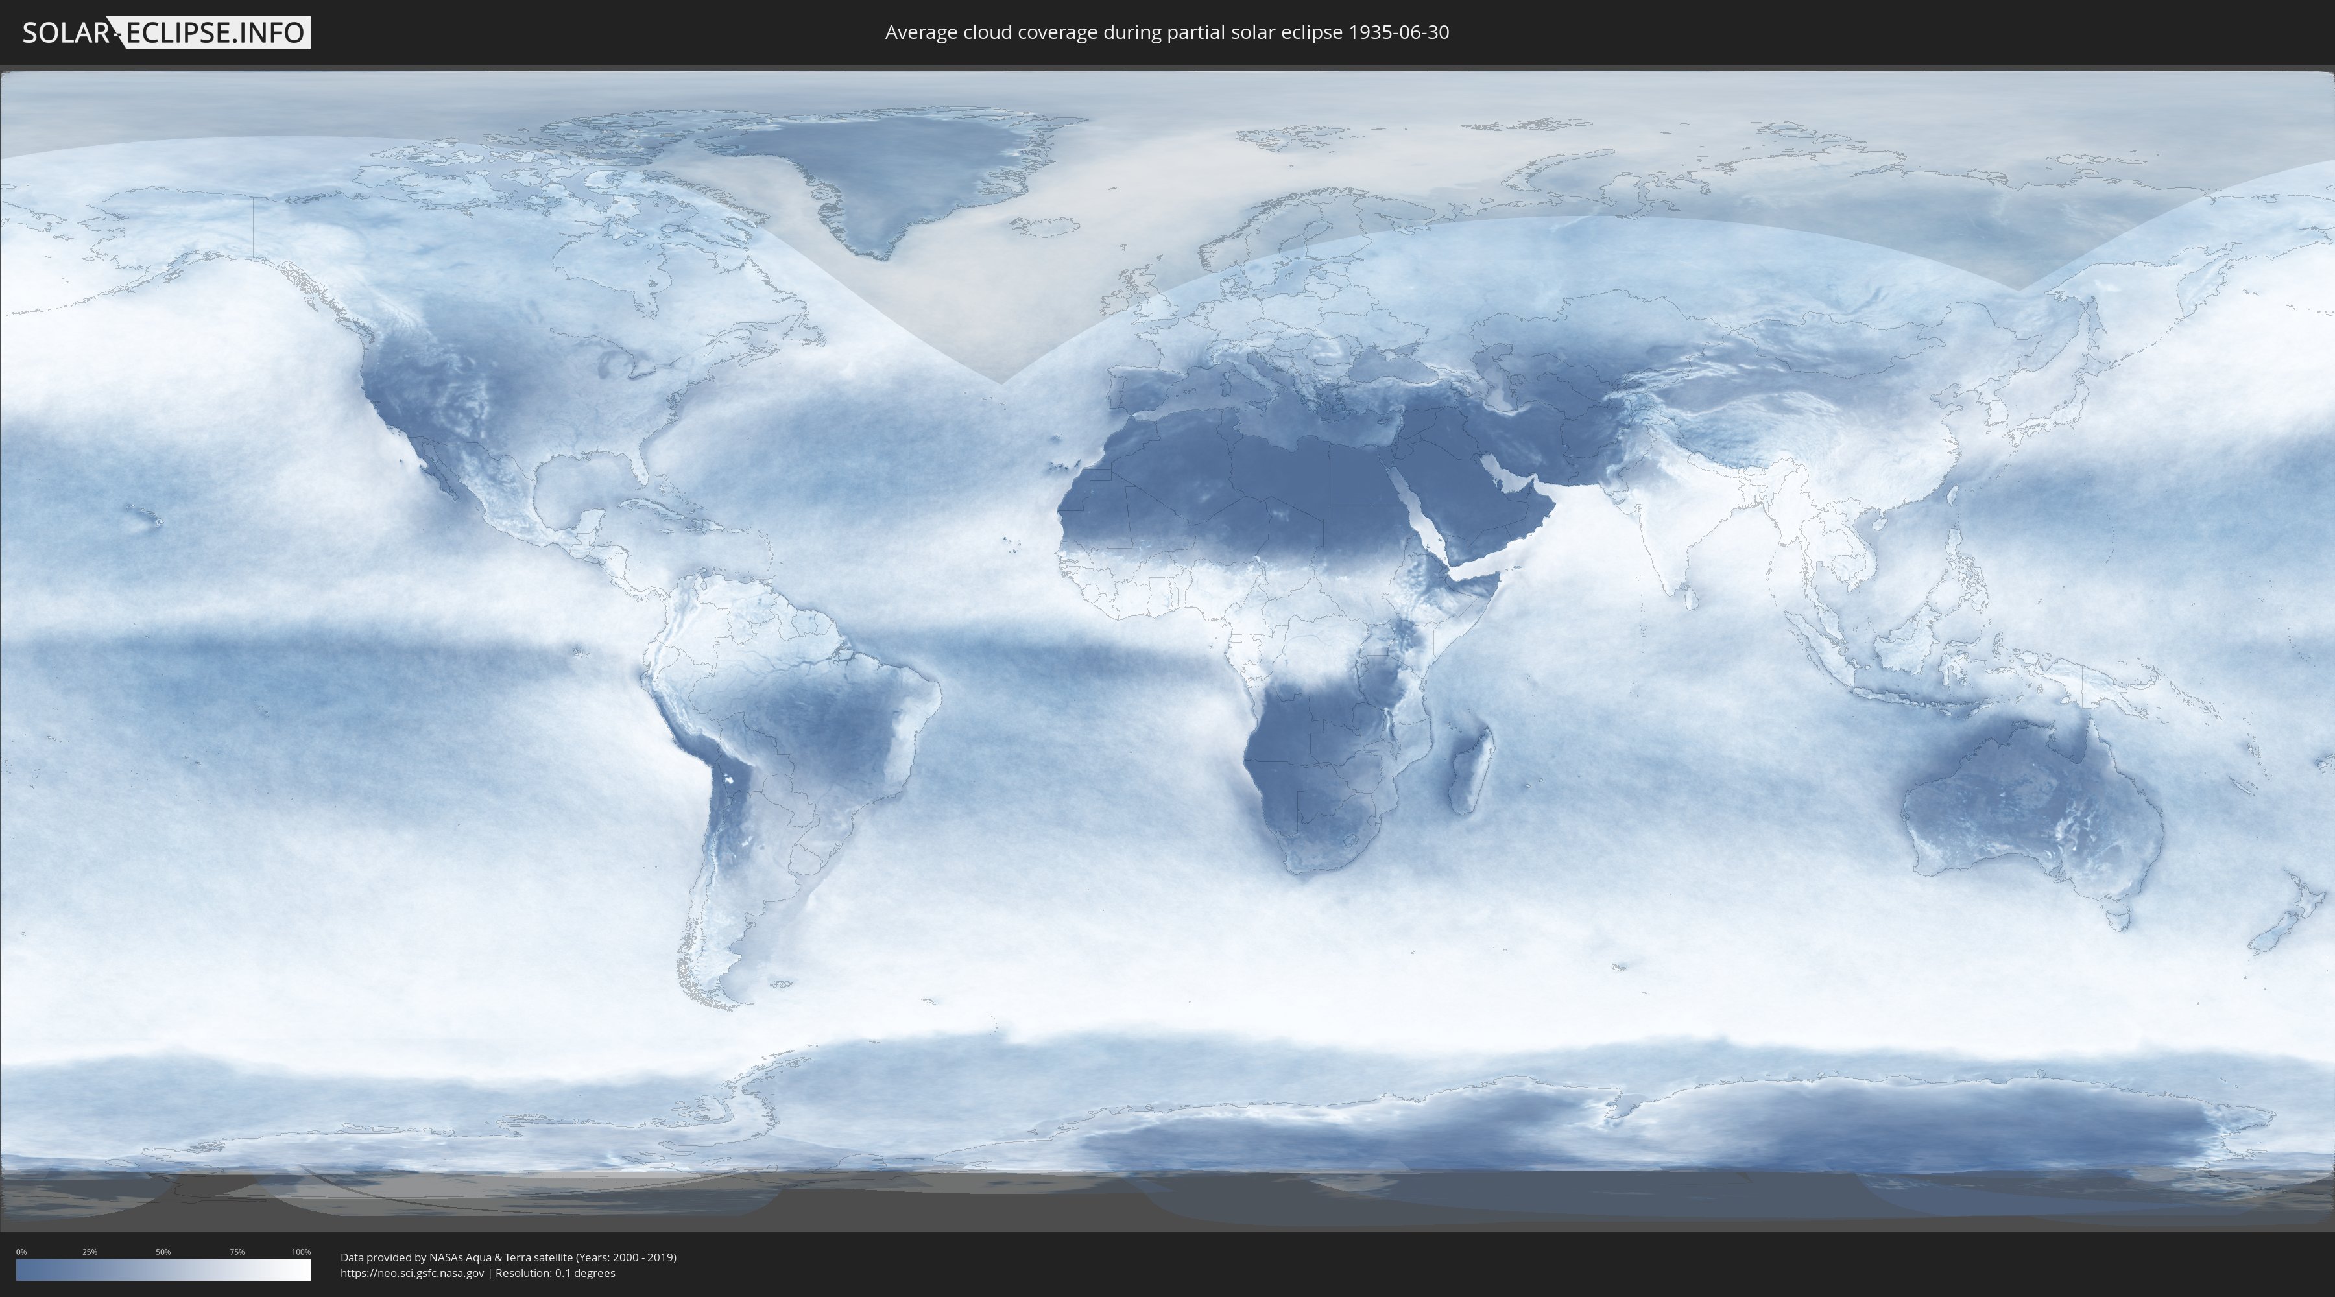Click the 25% legend label

click(90, 1252)
